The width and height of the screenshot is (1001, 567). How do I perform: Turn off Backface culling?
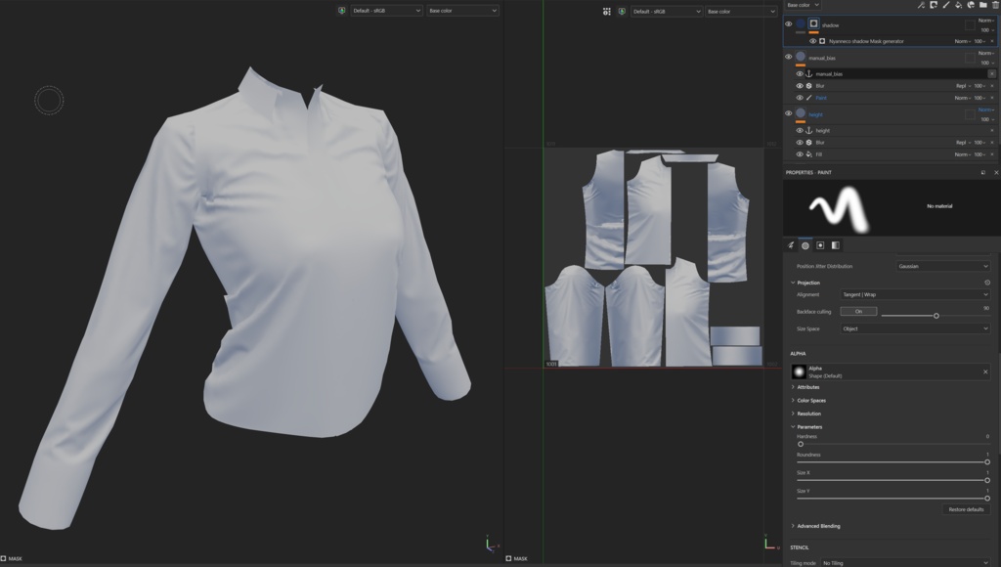pyautogui.click(x=858, y=312)
